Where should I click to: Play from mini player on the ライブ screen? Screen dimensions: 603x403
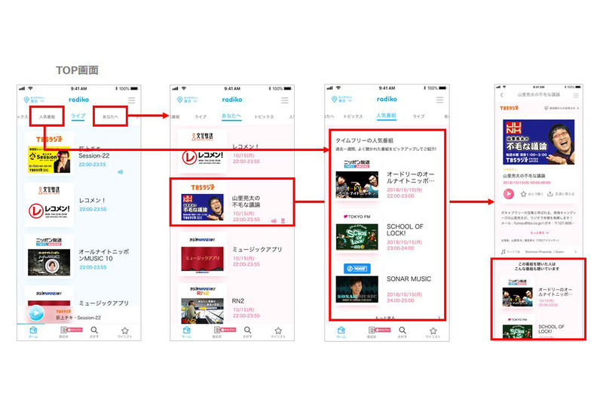(x=36, y=313)
